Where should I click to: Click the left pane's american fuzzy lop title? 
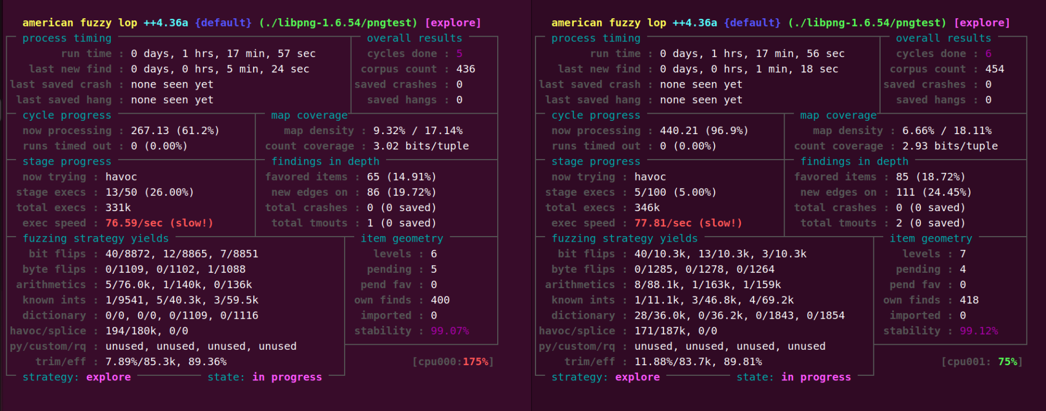pos(80,23)
